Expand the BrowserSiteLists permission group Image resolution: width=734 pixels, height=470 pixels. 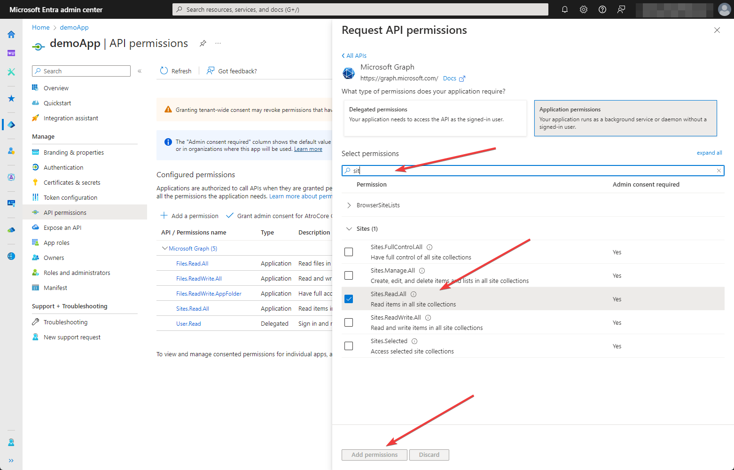click(349, 205)
